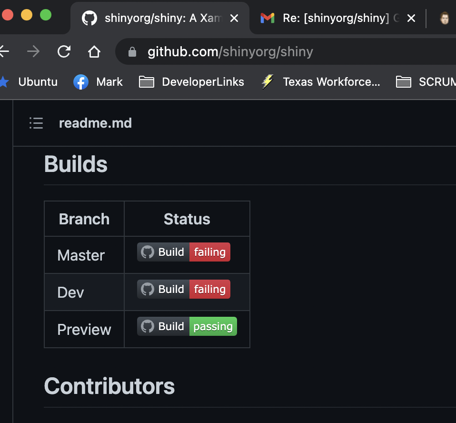The height and width of the screenshot is (423, 456).
Task: Click the address bar URL github.com/shinyorg/shiny
Action: [230, 52]
